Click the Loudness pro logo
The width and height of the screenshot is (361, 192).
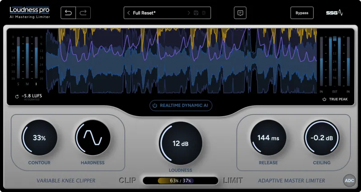[x=30, y=13]
